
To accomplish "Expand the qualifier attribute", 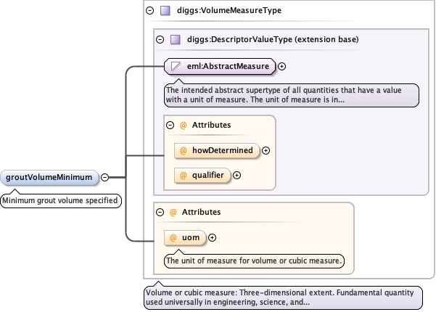I will [x=236, y=175].
